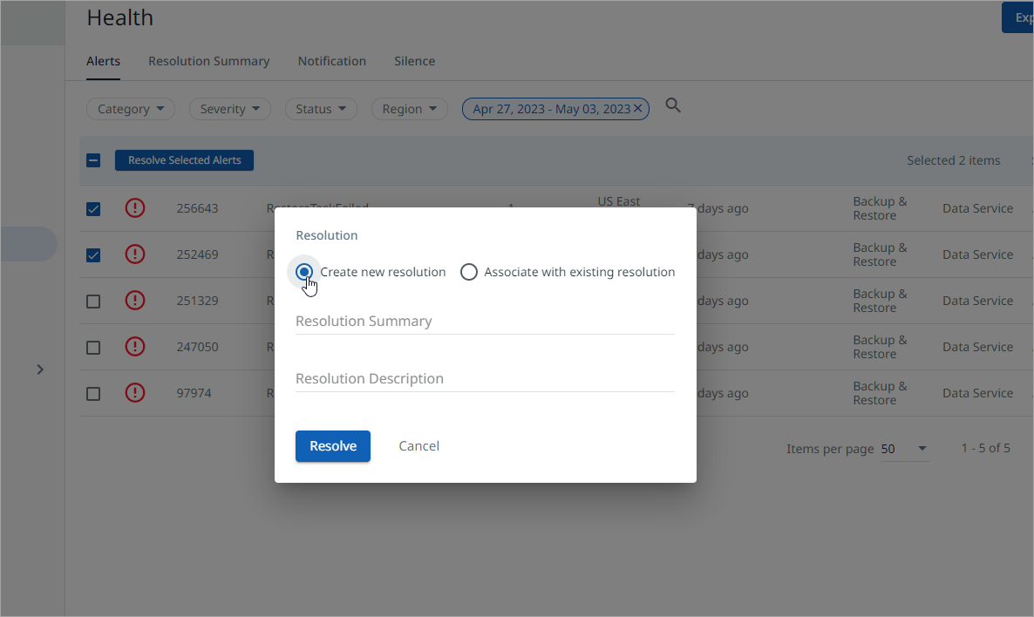Select Create new resolution radio
Image resolution: width=1034 pixels, height=617 pixels.
303,272
